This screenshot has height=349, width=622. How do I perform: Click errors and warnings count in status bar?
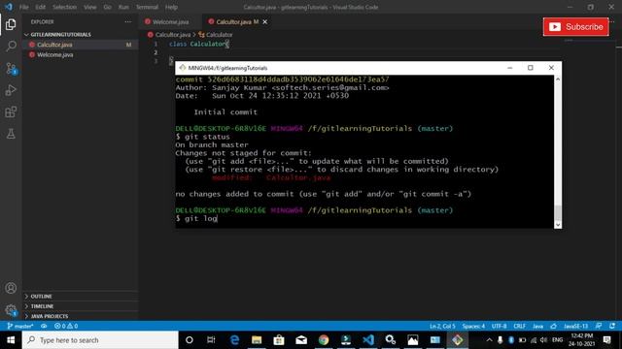click(66, 326)
